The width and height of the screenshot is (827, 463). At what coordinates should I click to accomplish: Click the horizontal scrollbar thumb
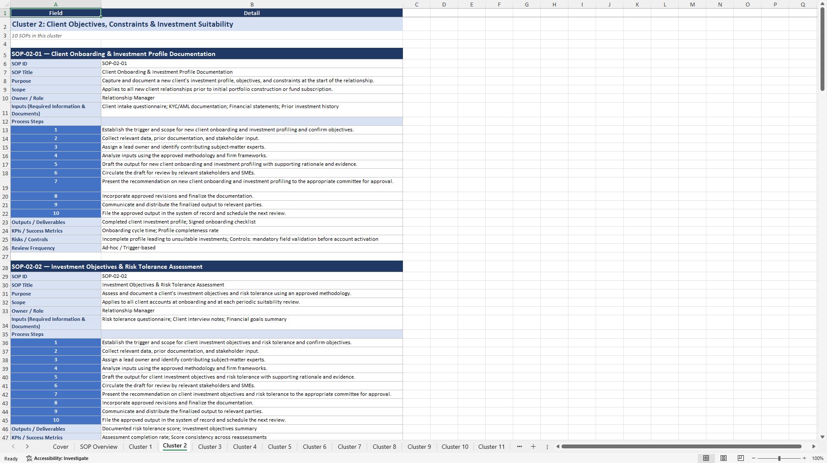click(681, 447)
